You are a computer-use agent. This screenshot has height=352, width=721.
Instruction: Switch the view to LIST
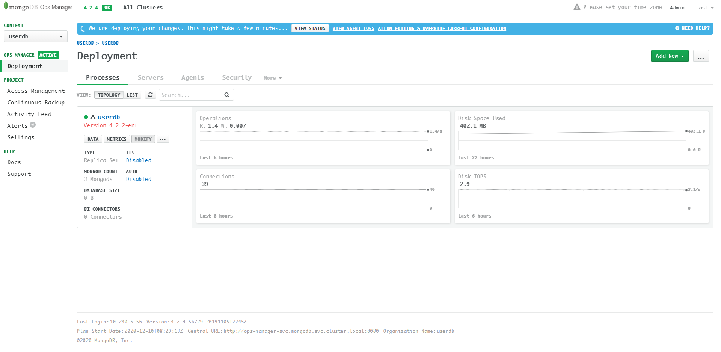[132, 95]
